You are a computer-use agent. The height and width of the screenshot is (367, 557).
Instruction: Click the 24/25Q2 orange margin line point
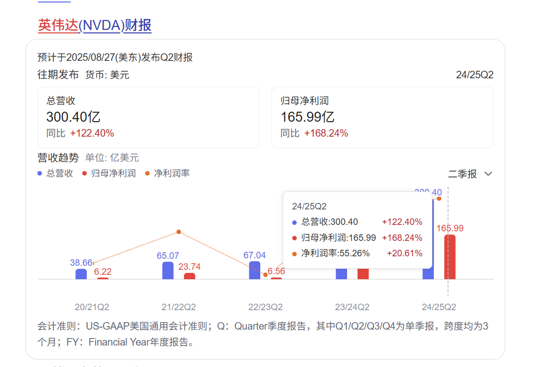439,198
